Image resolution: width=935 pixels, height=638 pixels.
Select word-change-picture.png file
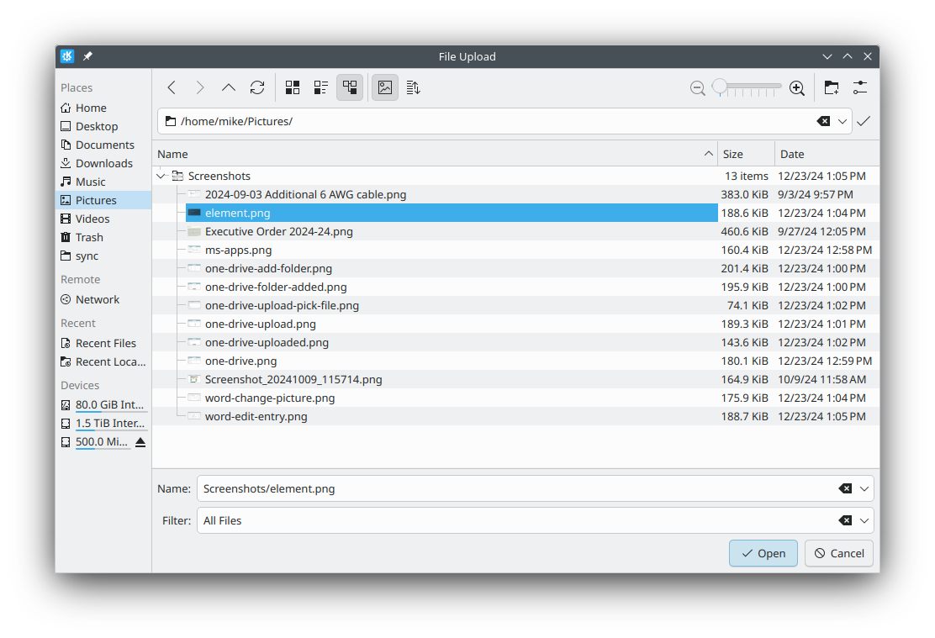click(x=515, y=398)
